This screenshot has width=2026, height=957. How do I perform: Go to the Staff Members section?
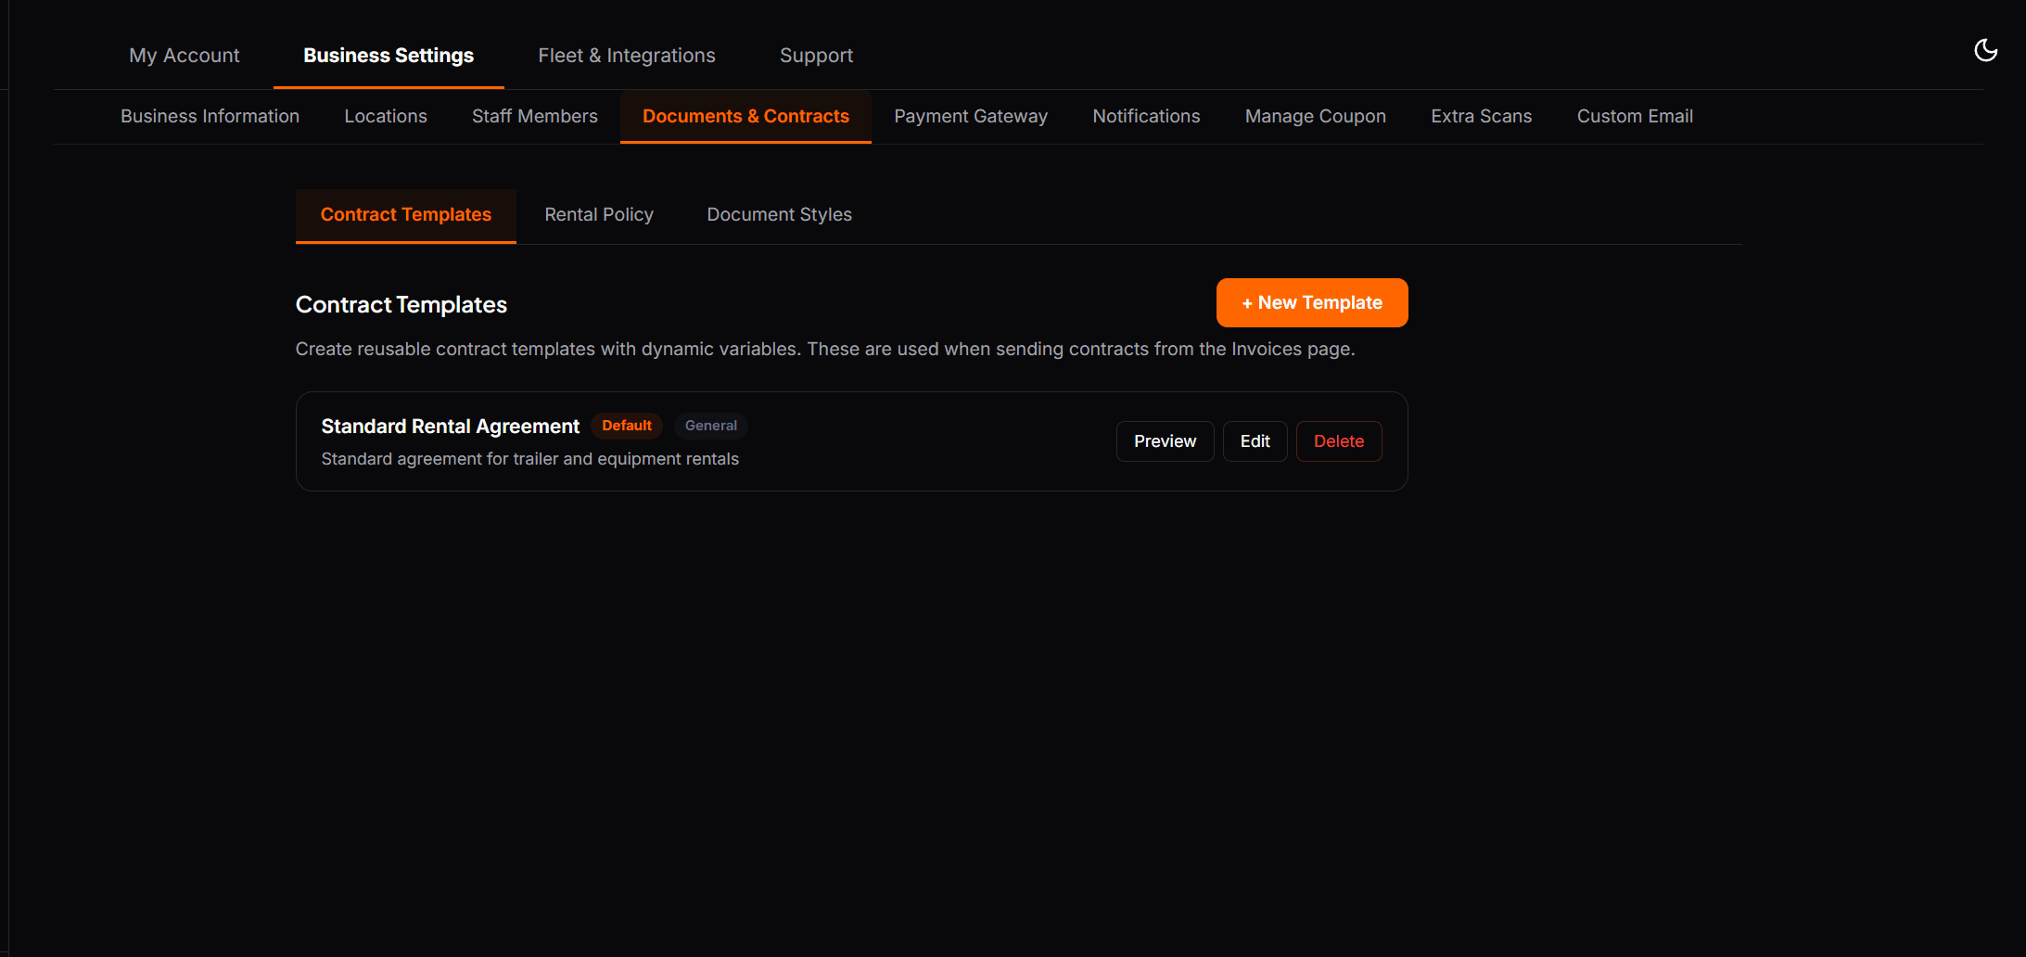click(x=534, y=116)
